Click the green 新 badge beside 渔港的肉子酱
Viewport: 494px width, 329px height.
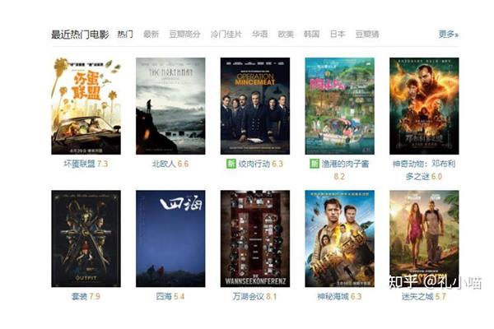click(315, 164)
